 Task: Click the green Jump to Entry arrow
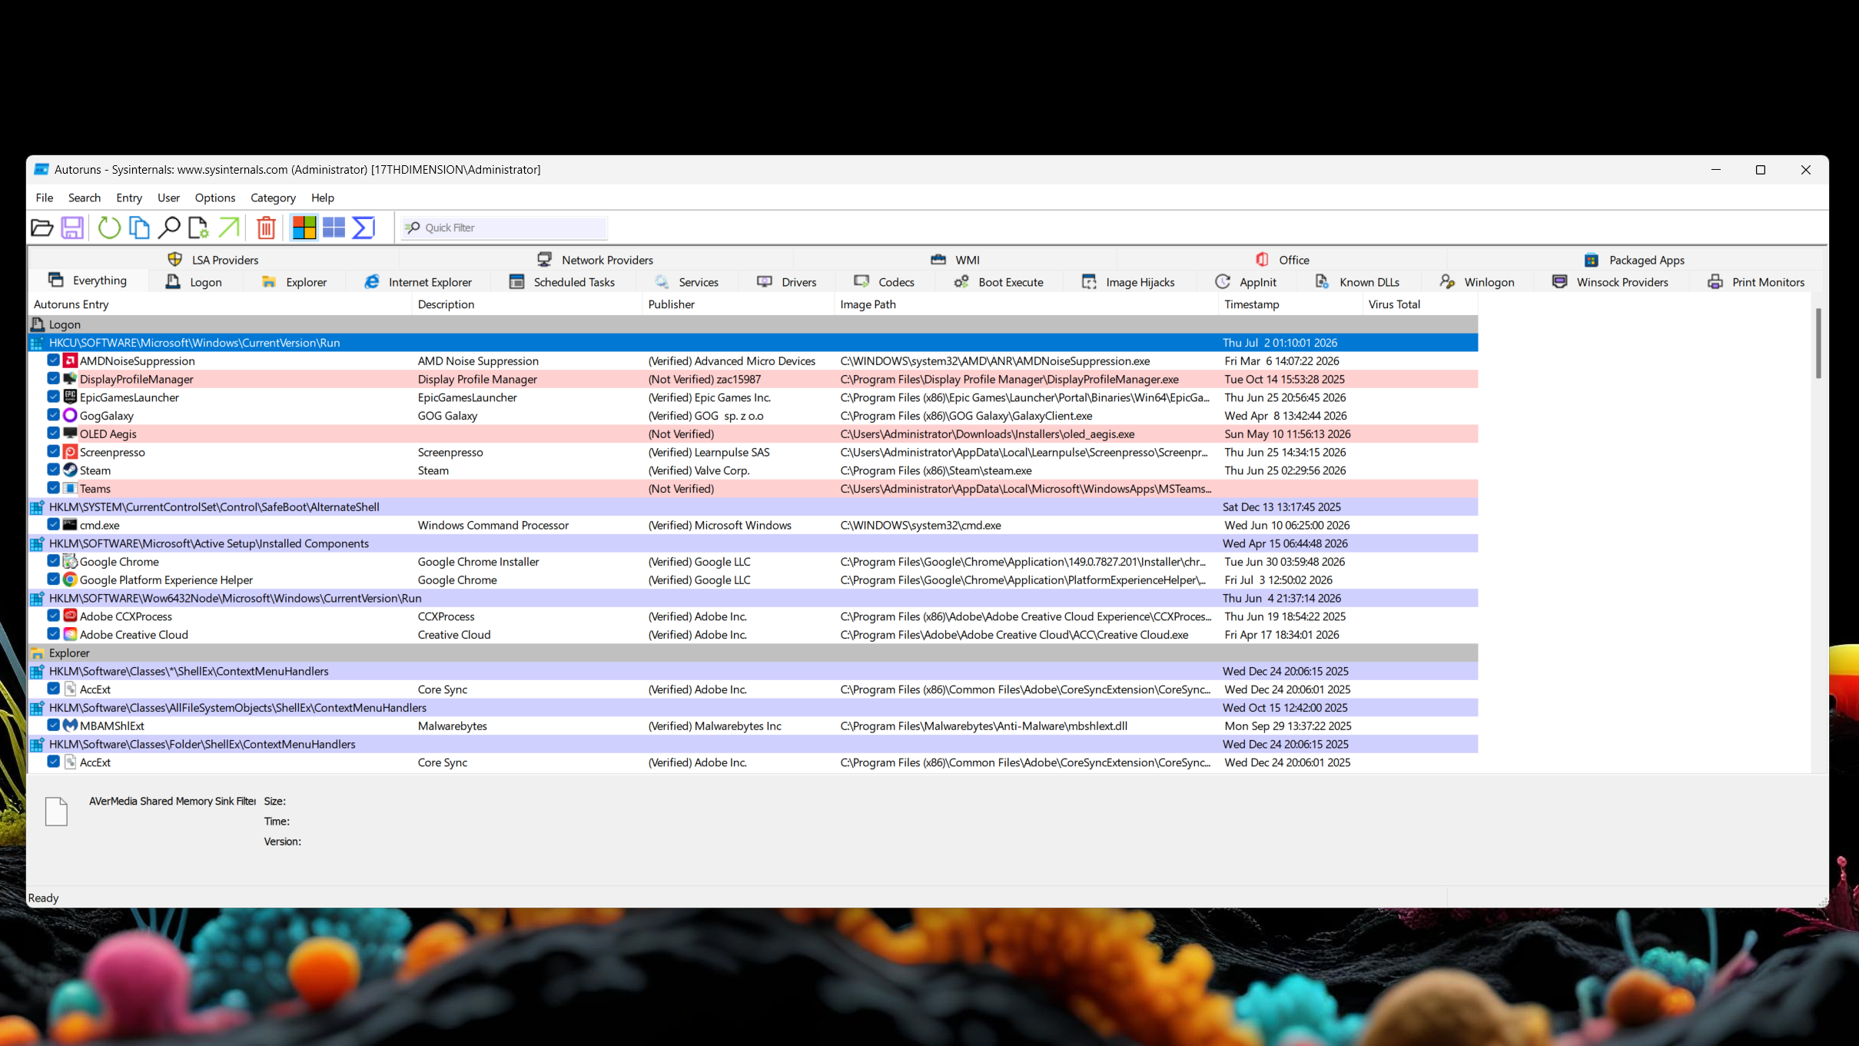(x=229, y=227)
